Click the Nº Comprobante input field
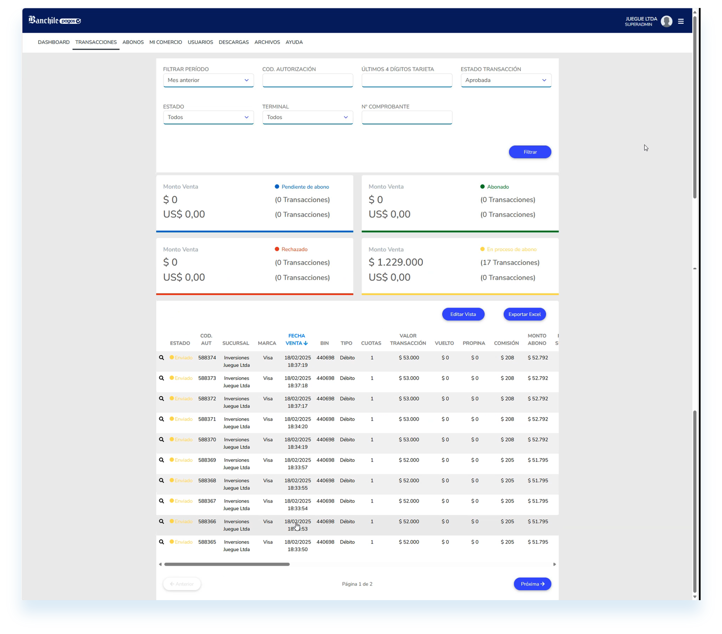The width and height of the screenshot is (722, 634). coord(407,117)
